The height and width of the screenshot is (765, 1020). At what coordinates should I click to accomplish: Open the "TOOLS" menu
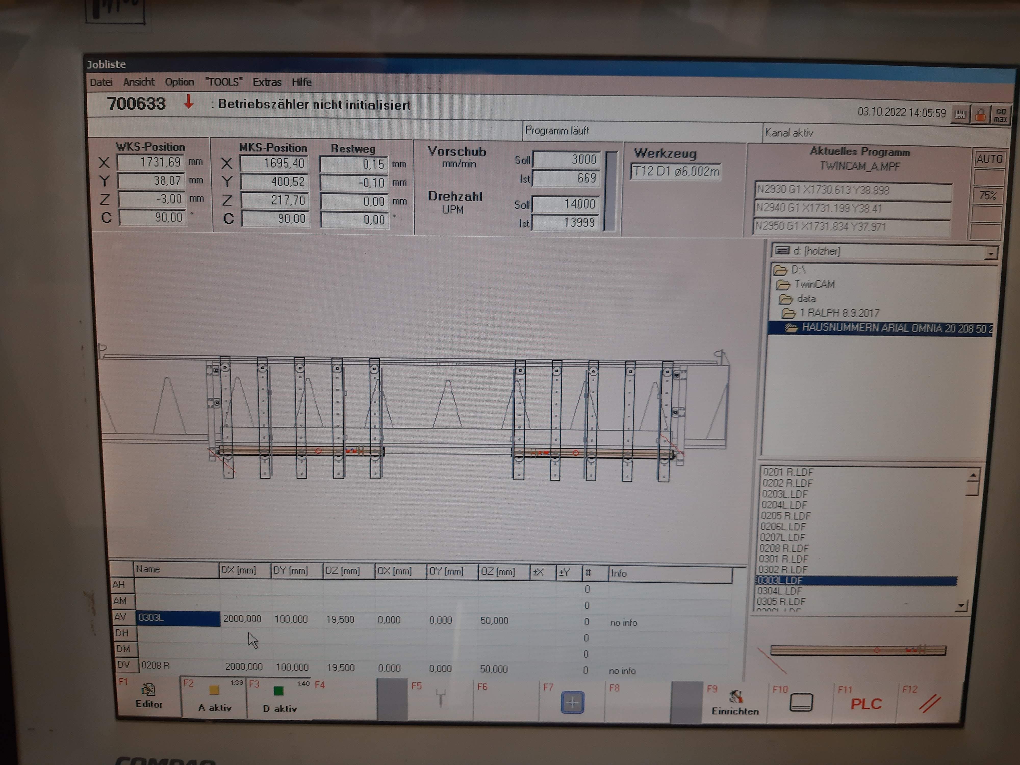[224, 82]
